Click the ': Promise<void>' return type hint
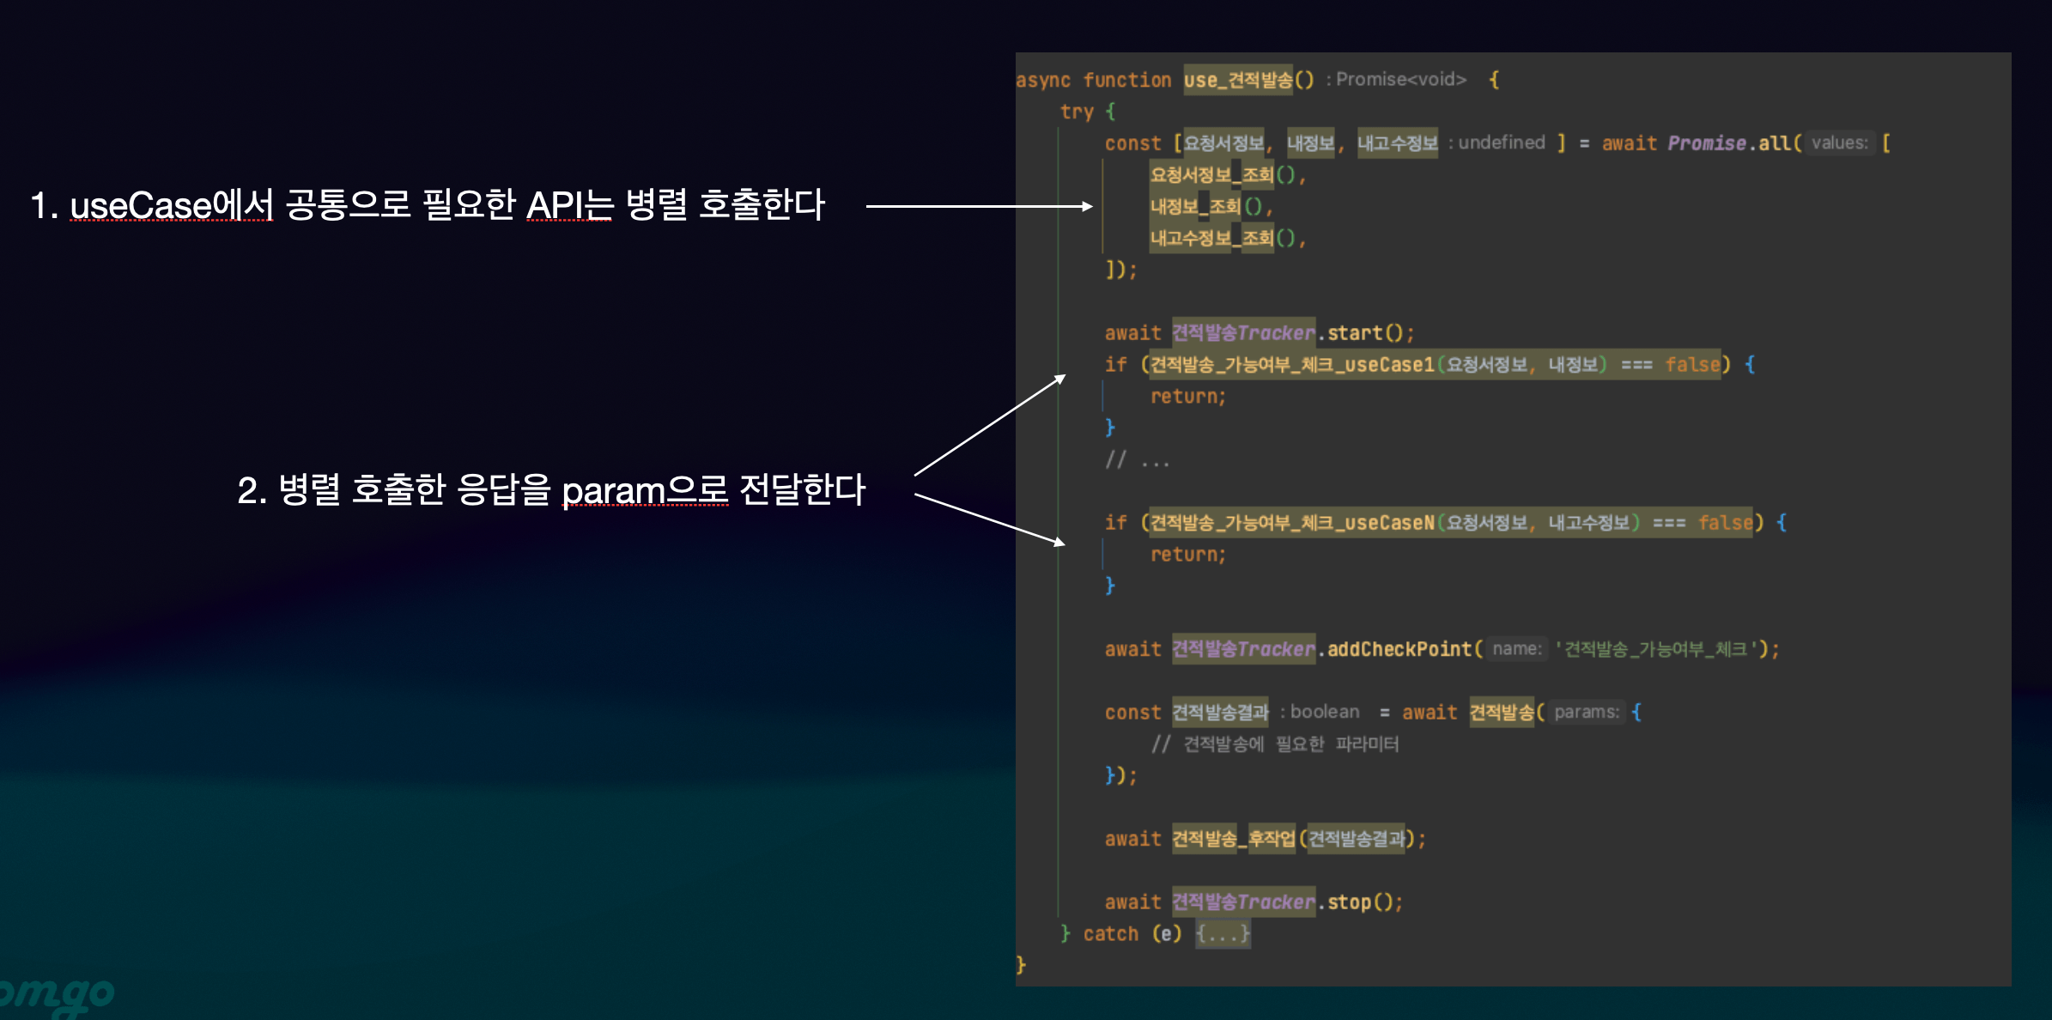The height and width of the screenshot is (1020, 2052). [x=1396, y=80]
